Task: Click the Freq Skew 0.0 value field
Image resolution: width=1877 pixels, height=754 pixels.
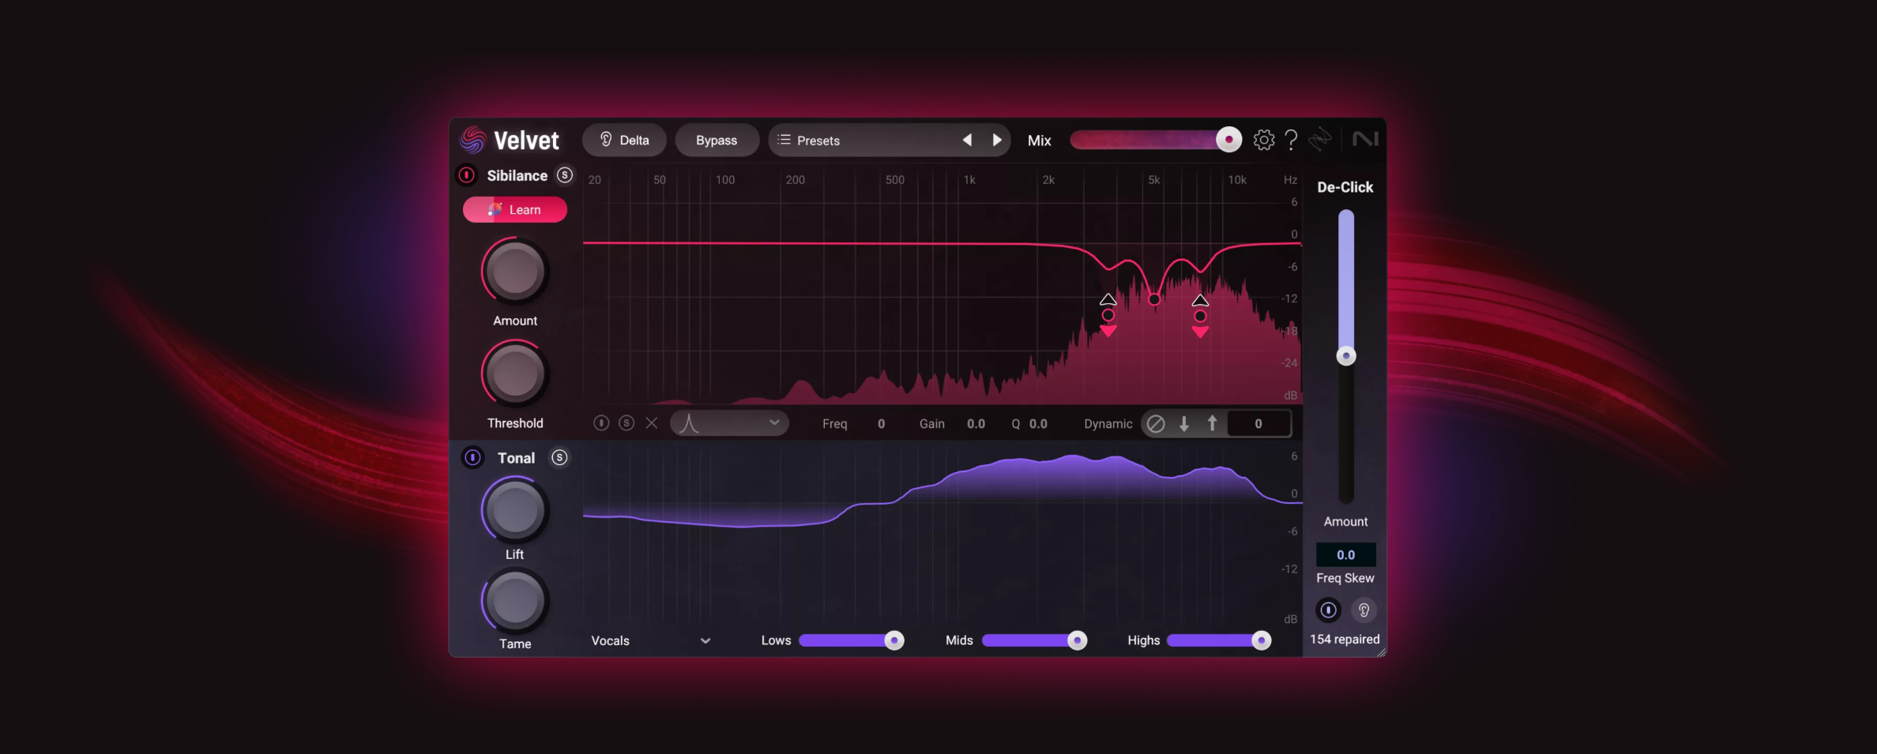Action: (1346, 555)
